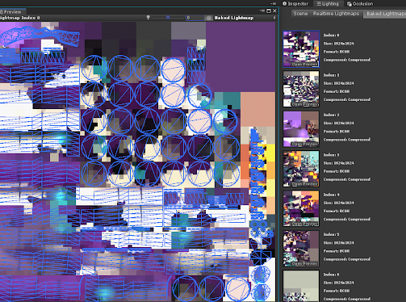Toggle the mip level icon beside field
406x302 pixels.
click(x=208, y=18)
